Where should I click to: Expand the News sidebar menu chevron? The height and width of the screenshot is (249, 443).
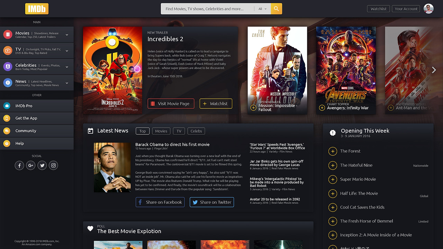67,83
